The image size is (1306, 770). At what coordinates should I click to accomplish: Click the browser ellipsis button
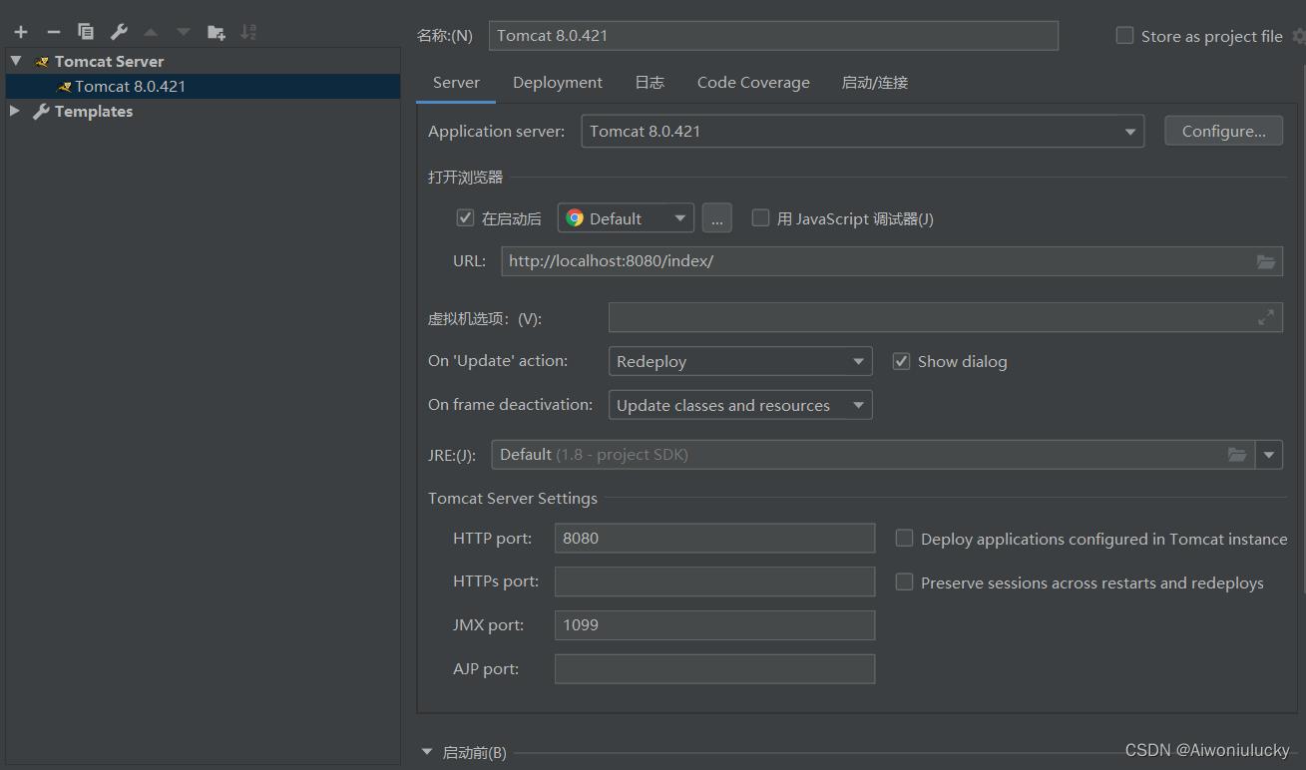pyautogui.click(x=717, y=217)
